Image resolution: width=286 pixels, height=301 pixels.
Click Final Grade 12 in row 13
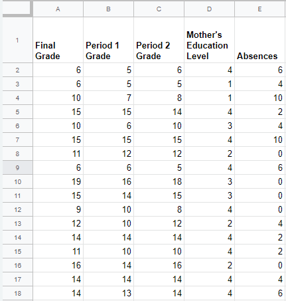point(58,223)
